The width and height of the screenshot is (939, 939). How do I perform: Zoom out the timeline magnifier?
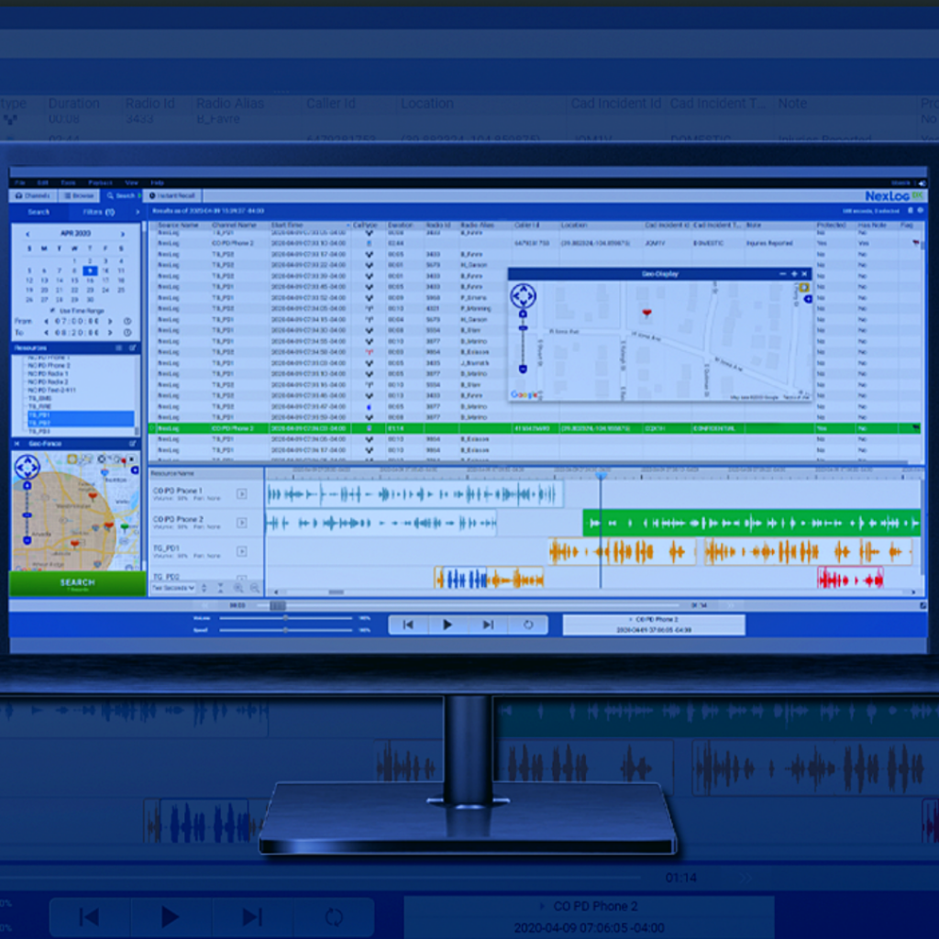click(255, 589)
